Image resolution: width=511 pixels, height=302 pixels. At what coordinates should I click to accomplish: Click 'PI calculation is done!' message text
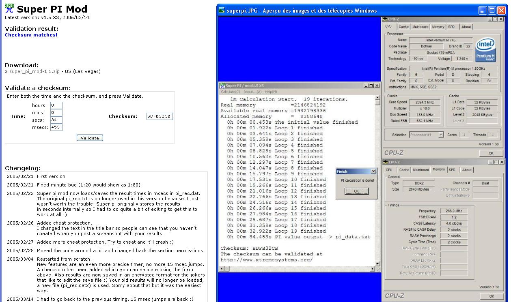pos(357,180)
